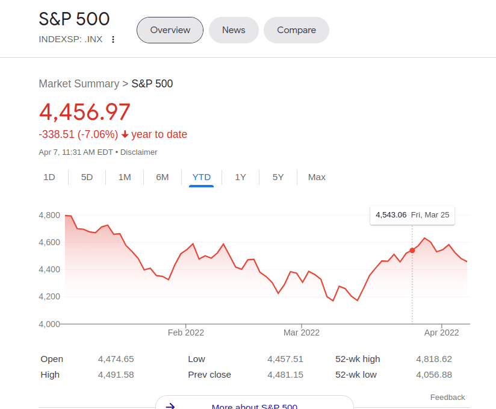
Task: View the 1Y chart range
Action: click(240, 177)
